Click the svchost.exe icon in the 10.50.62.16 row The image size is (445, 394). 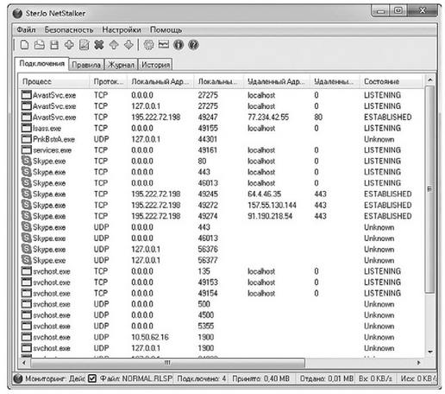[x=27, y=337]
